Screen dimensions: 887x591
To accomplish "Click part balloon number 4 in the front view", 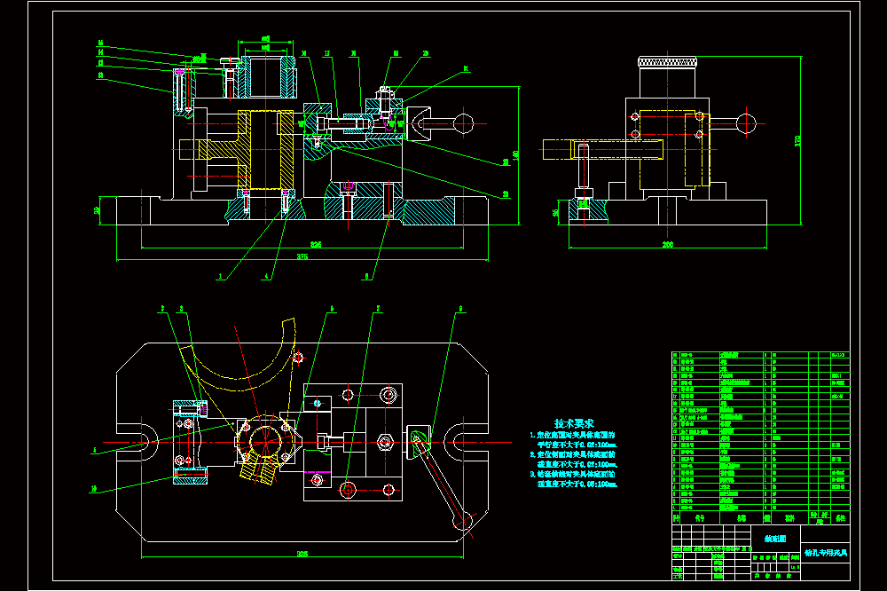I will 267,277.
